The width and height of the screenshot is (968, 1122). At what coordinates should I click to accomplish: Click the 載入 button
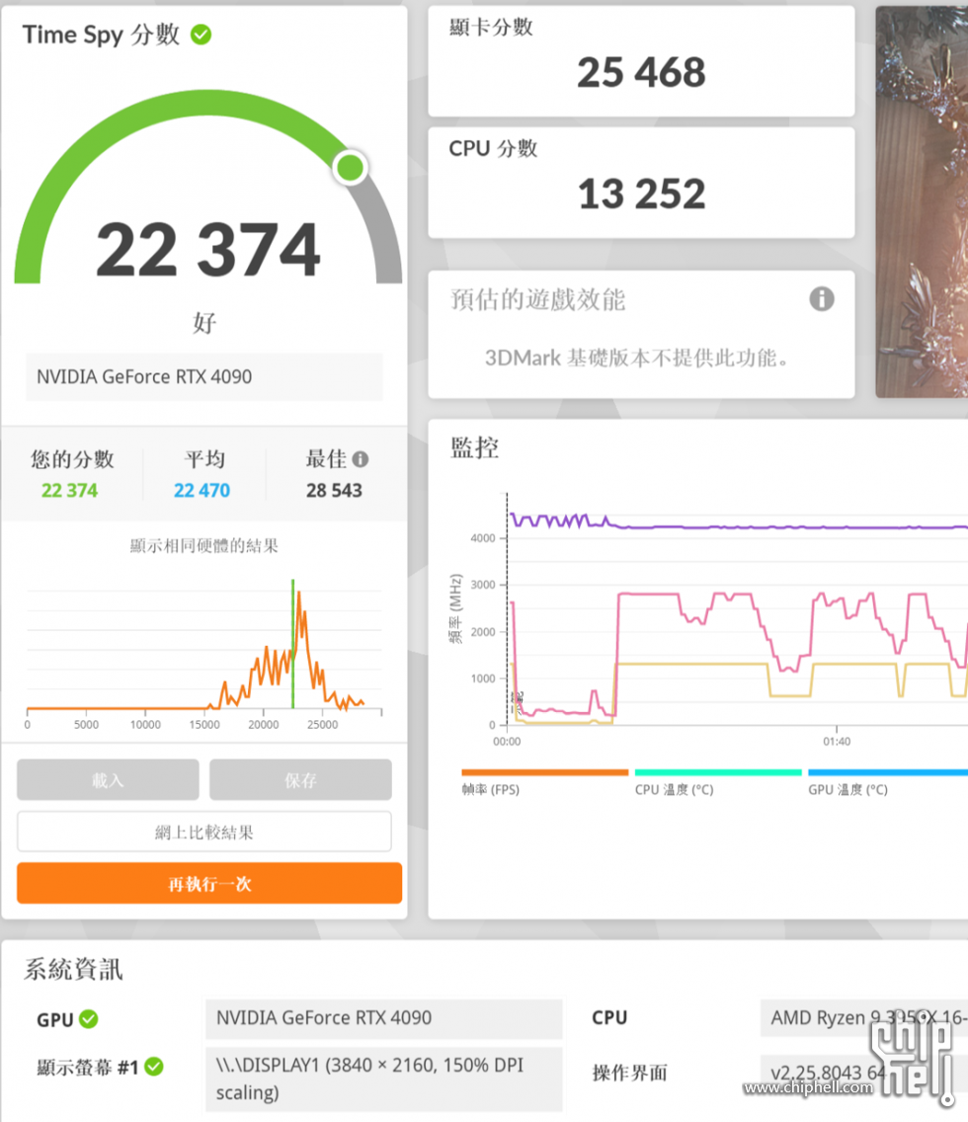[108, 780]
